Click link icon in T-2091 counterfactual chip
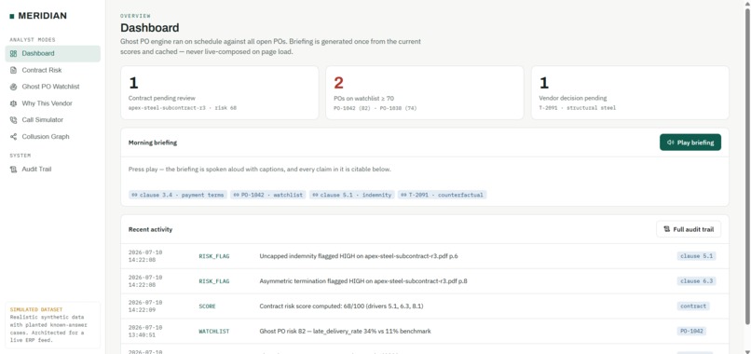751x354 pixels. click(x=403, y=195)
